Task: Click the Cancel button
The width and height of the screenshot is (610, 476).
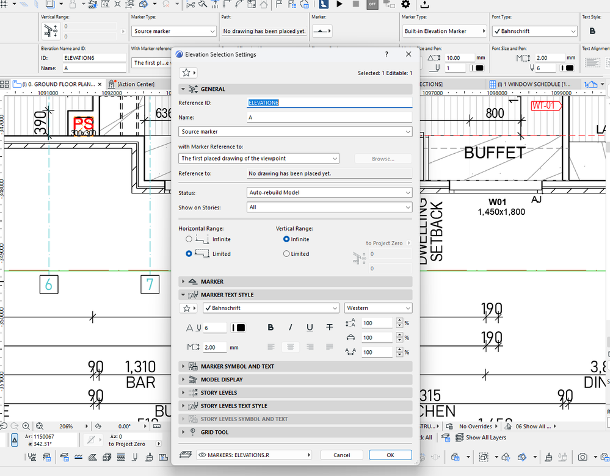Action: click(x=341, y=455)
